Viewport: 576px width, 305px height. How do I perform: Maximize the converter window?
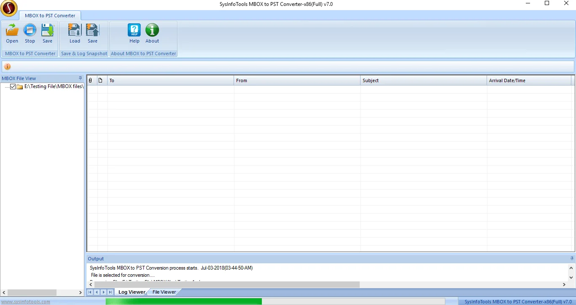547,3
